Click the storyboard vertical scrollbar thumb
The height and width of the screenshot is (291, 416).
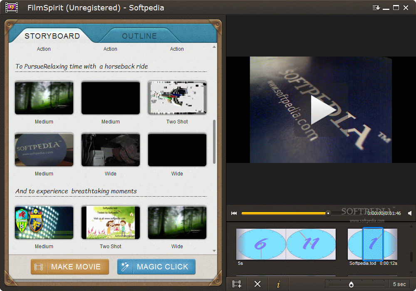click(x=214, y=142)
